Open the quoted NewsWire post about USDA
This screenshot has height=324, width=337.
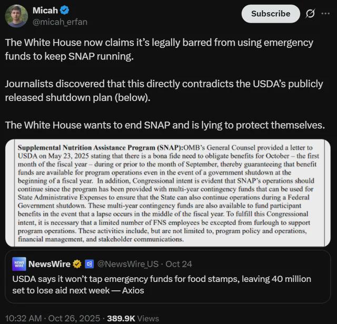168,285
